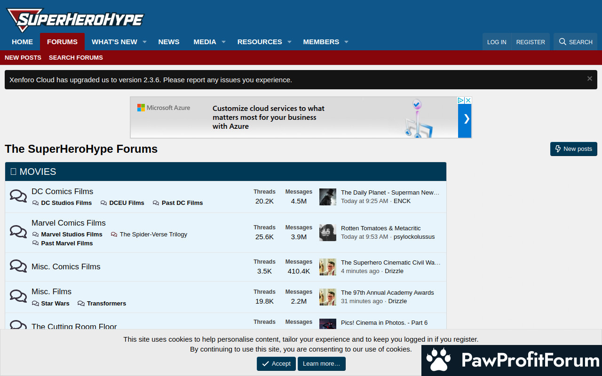602x376 pixels.
Task: Open the Marvel Comics Films forum
Action: pyautogui.click(x=69, y=223)
